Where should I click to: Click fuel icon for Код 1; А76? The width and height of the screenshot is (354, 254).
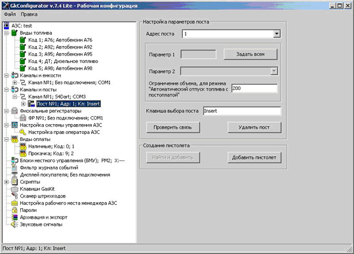(x=23, y=40)
